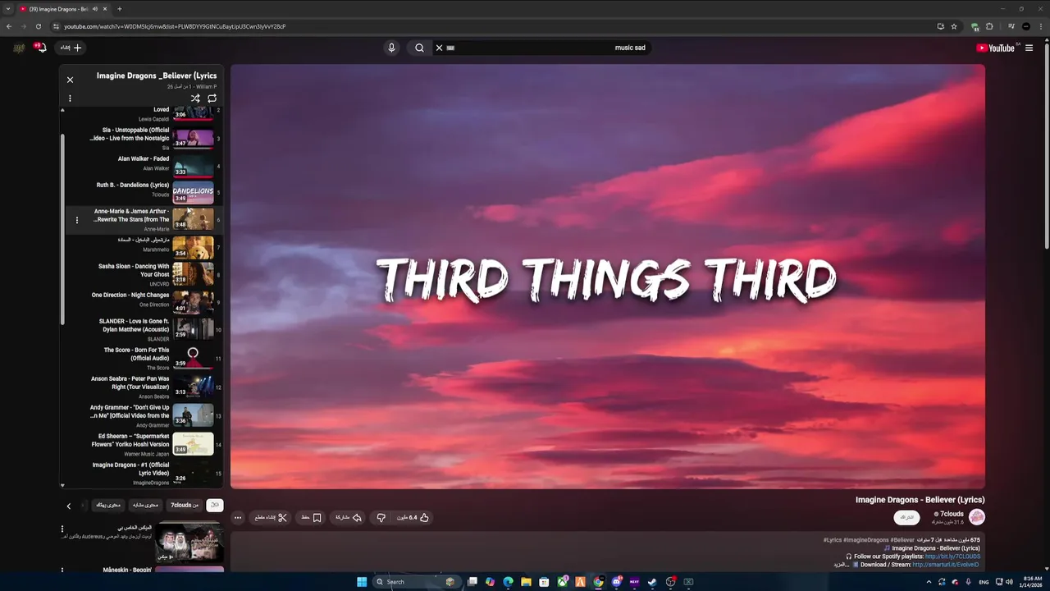Image resolution: width=1050 pixels, height=591 pixels.
Task: Click the Create plus button
Action: (x=72, y=48)
